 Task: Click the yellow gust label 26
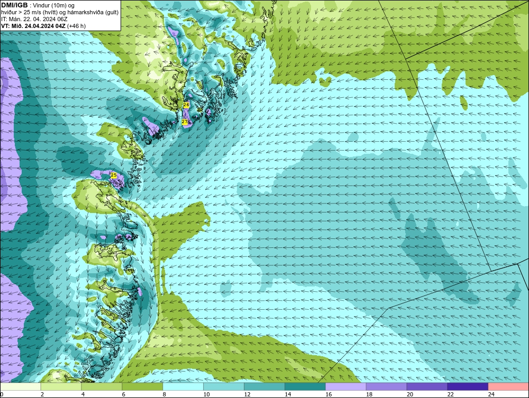coord(186,105)
